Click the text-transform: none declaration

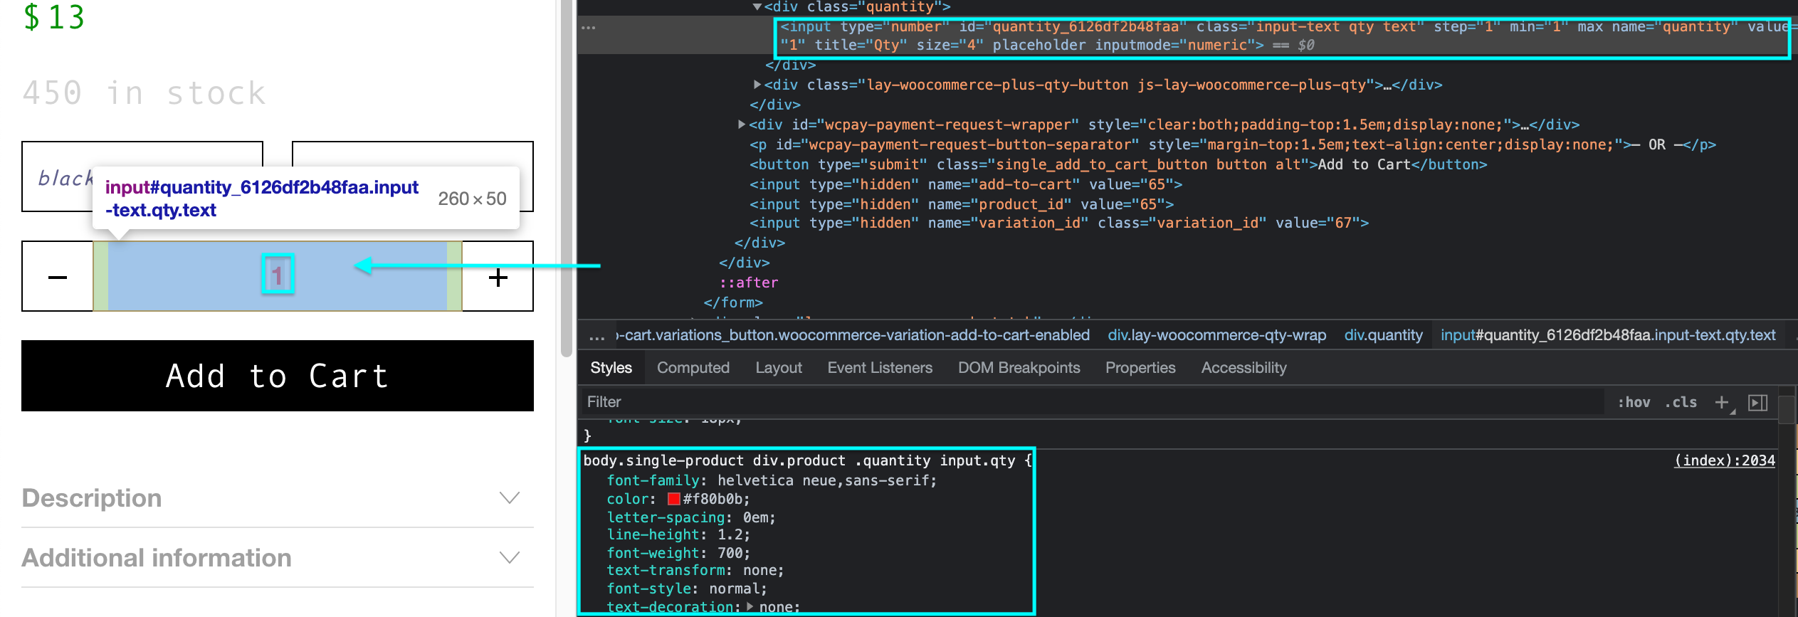695,570
